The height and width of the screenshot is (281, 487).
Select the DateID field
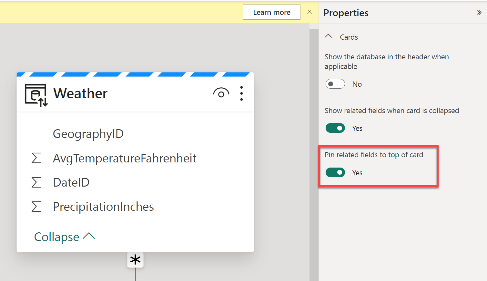[x=71, y=182]
